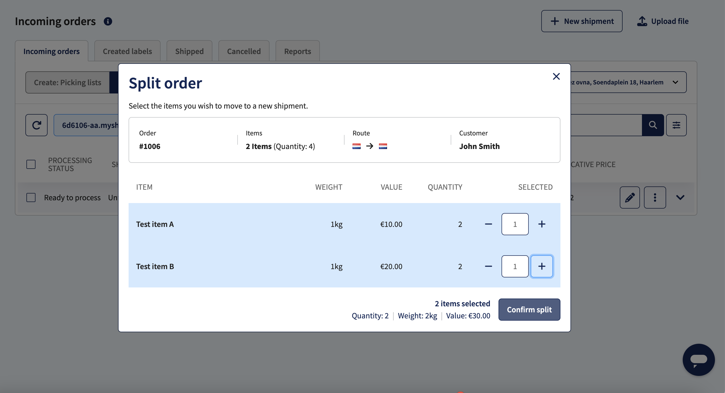Click the selected quantity field for Test item A
The height and width of the screenshot is (393, 725).
pyautogui.click(x=515, y=224)
